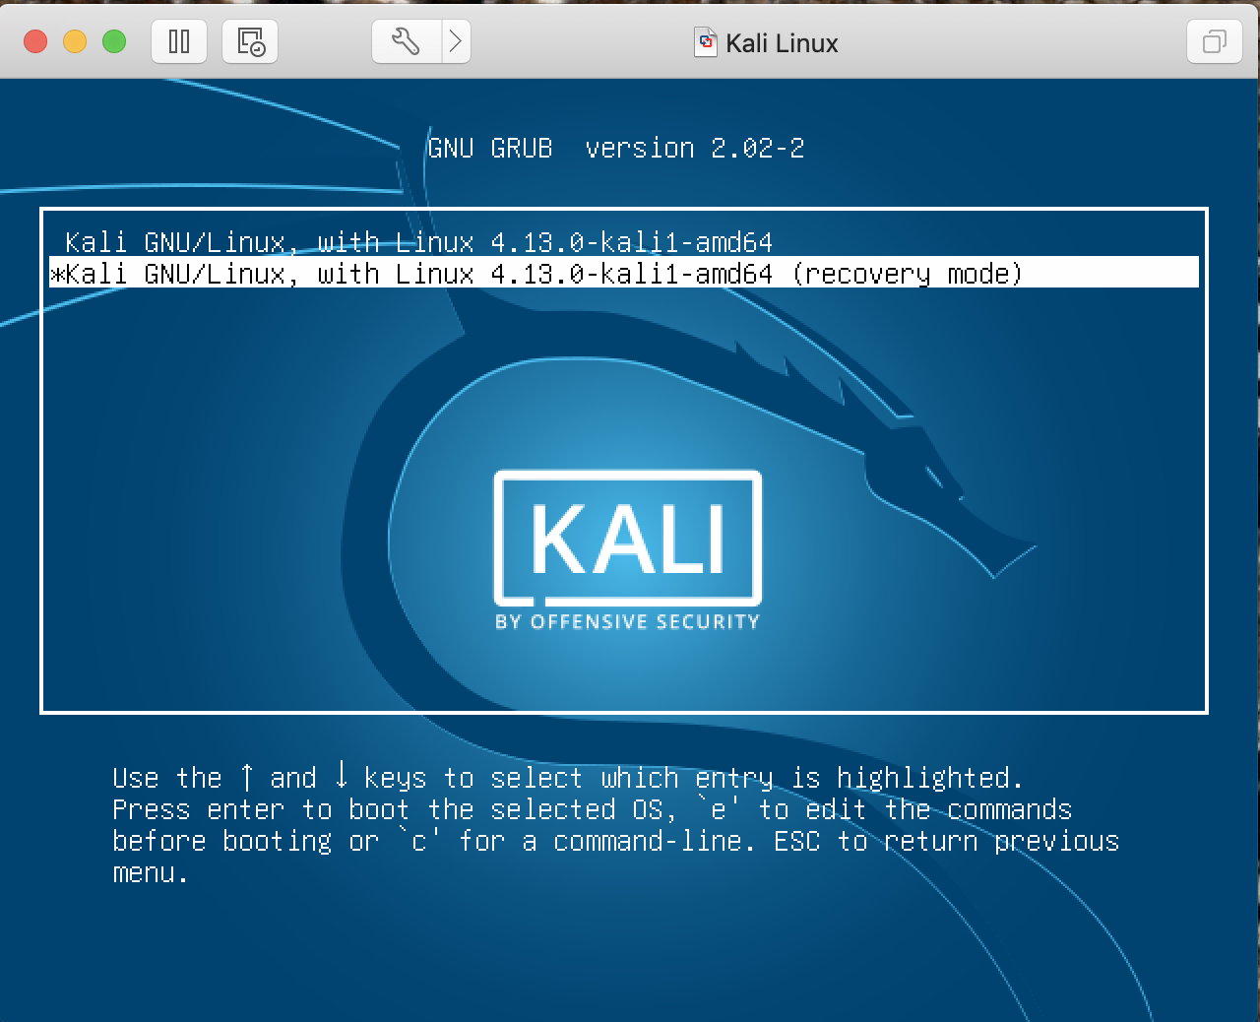Click the GNU GRUB version 2.02-2 header
The image size is (1260, 1022).
(x=616, y=148)
